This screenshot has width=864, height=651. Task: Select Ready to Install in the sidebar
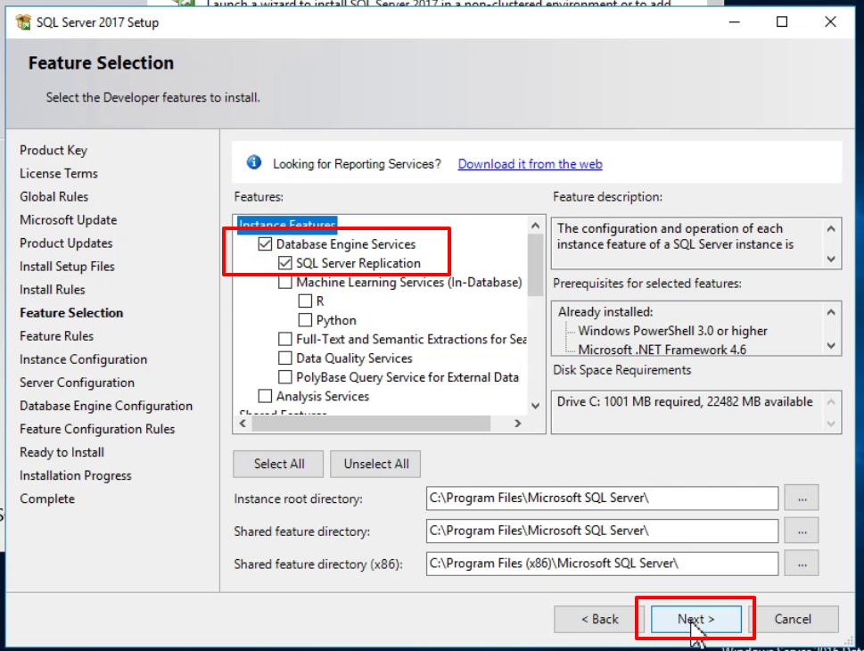click(62, 452)
